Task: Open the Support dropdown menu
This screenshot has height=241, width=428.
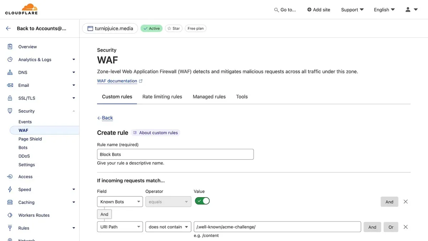Action: point(352,10)
